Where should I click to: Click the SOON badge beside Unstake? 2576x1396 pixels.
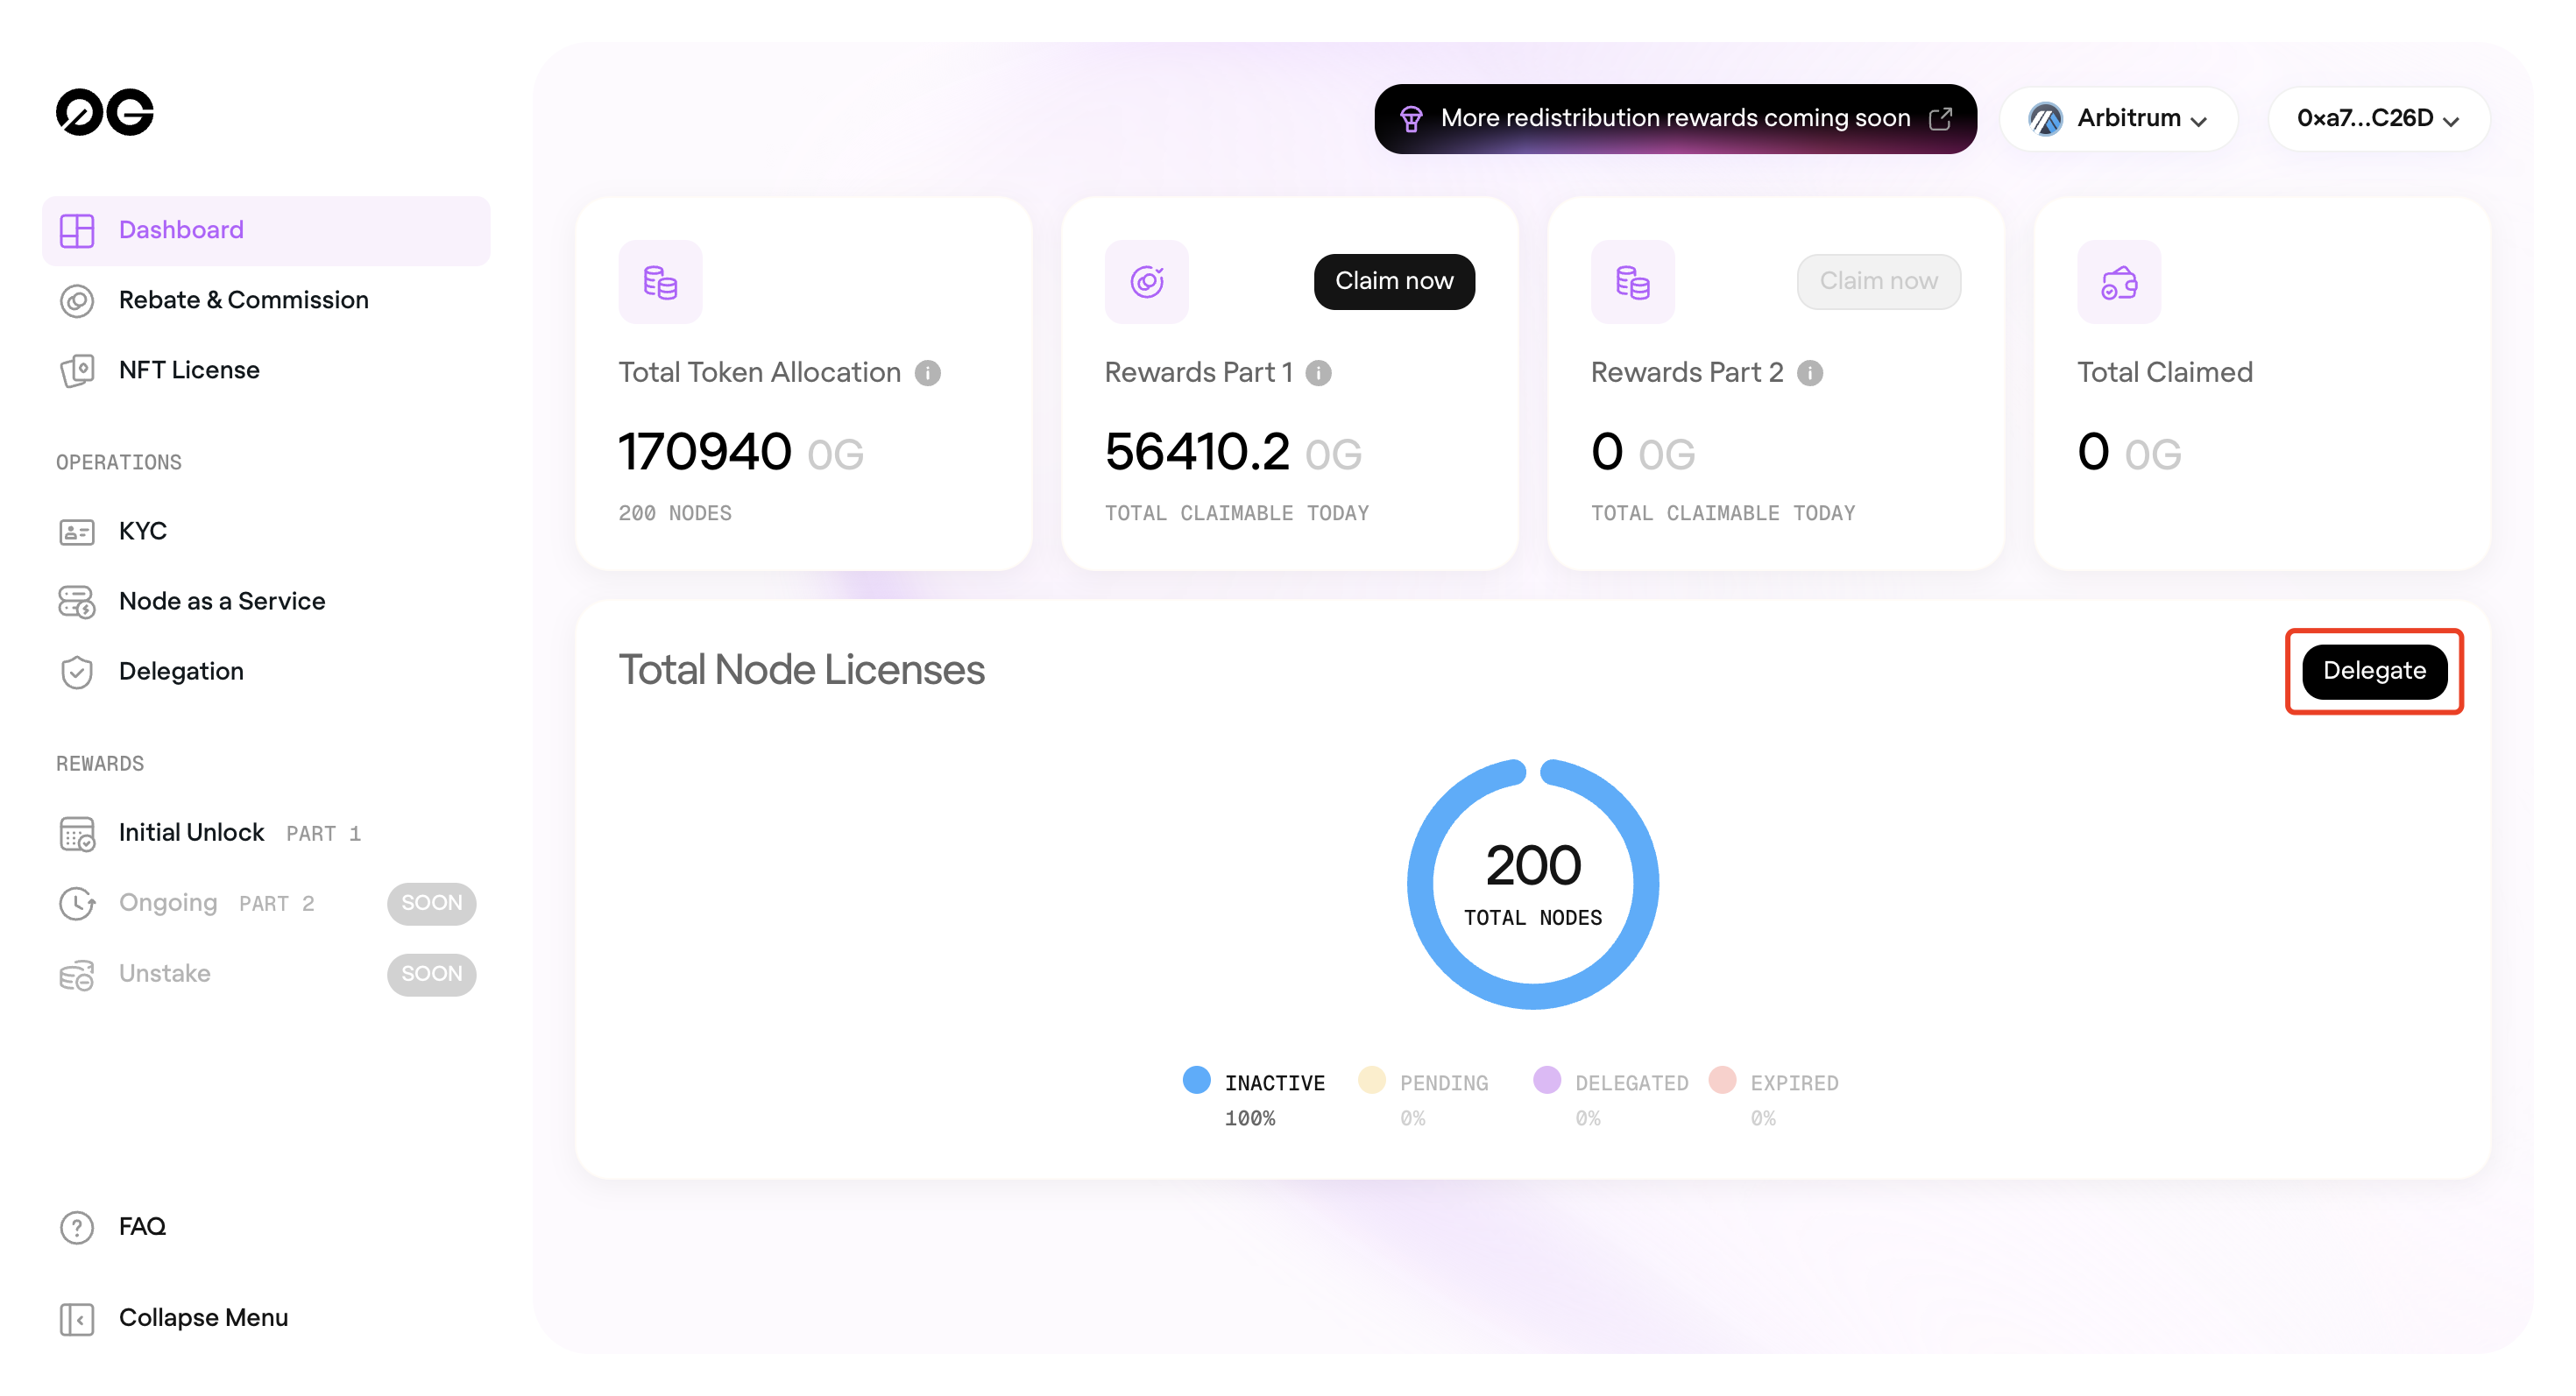(431, 974)
